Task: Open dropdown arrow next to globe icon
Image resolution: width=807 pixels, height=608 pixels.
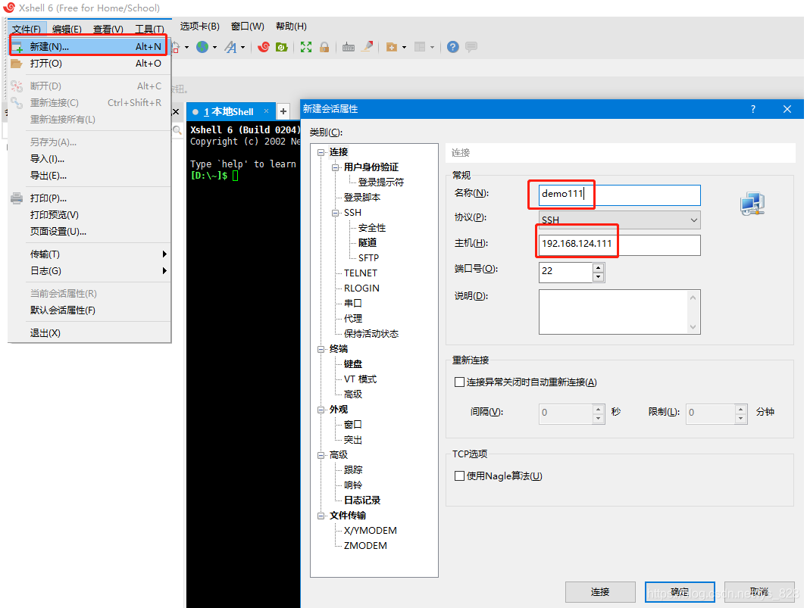Action: (x=214, y=48)
